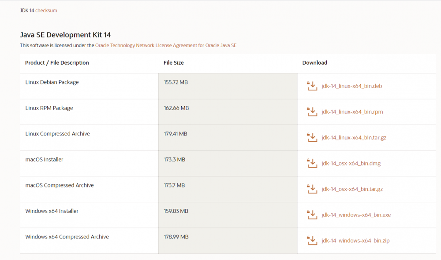Download jdk-14_windows-x64_bin.zip file link

coord(355,241)
